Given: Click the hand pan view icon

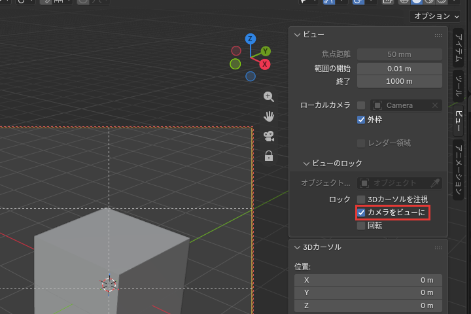Looking at the screenshot, I should (269, 116).
